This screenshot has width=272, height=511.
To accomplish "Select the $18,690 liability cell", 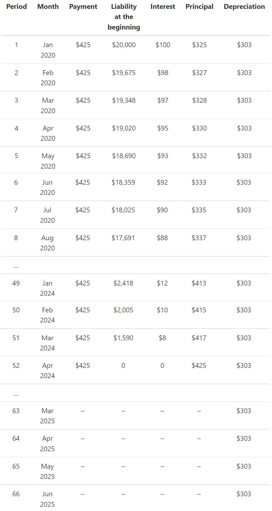I will (124, 156).
